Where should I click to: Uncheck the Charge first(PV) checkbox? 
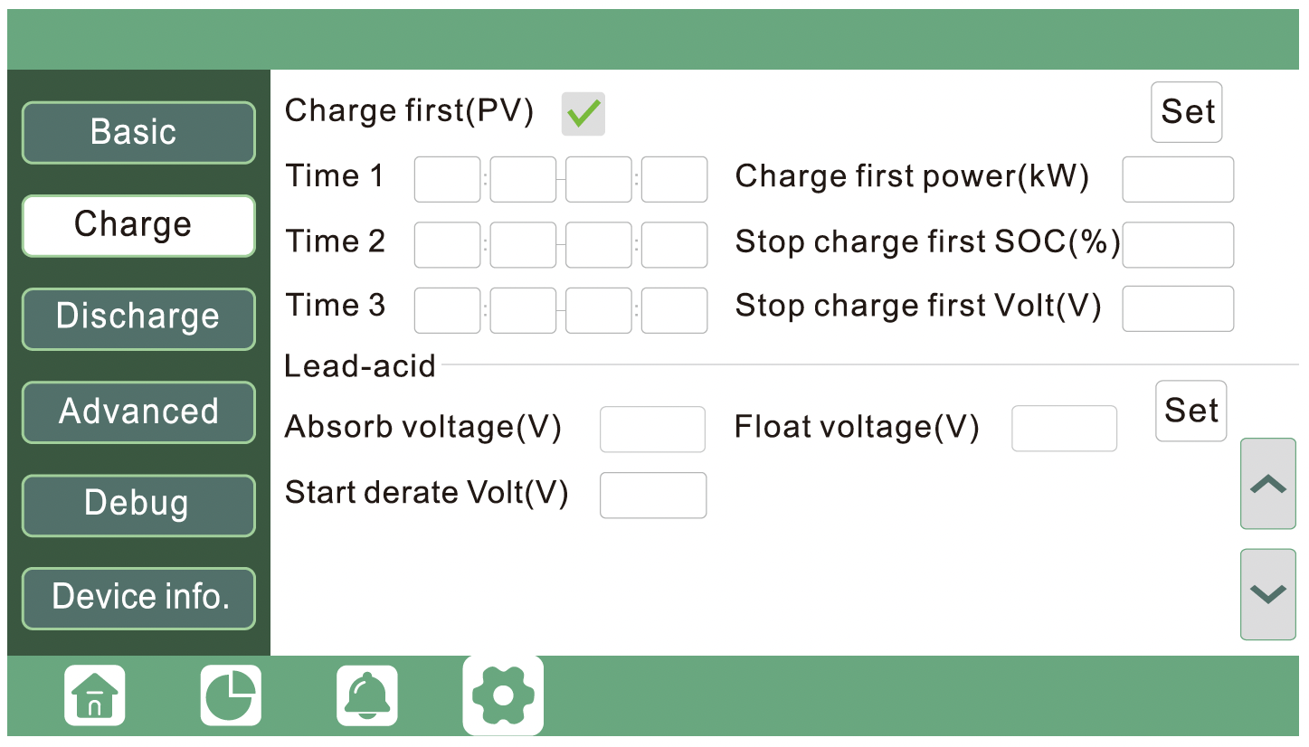583,112
